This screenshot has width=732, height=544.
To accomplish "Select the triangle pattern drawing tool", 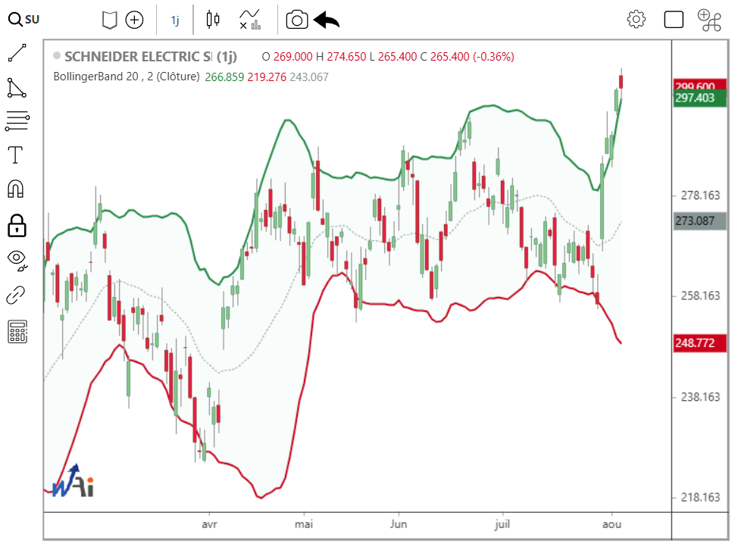I will pos(17,88).
